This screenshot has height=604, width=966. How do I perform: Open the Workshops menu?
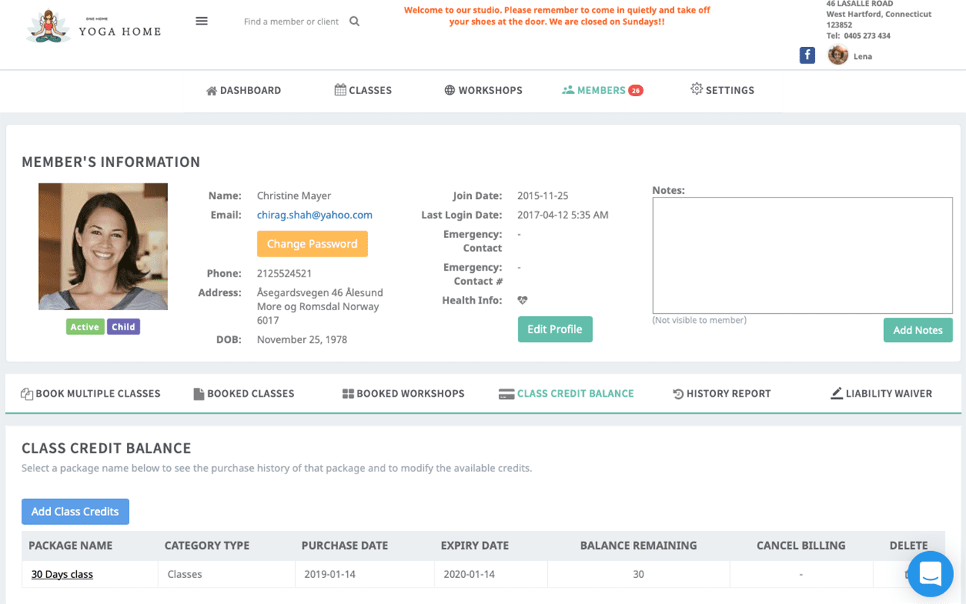(483, 90)
